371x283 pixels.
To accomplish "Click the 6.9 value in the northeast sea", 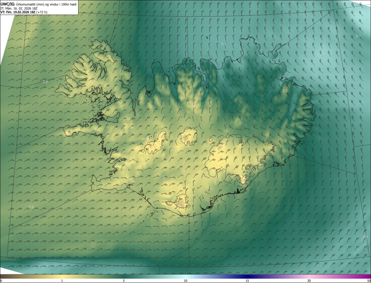I will [x=358, y=36].
